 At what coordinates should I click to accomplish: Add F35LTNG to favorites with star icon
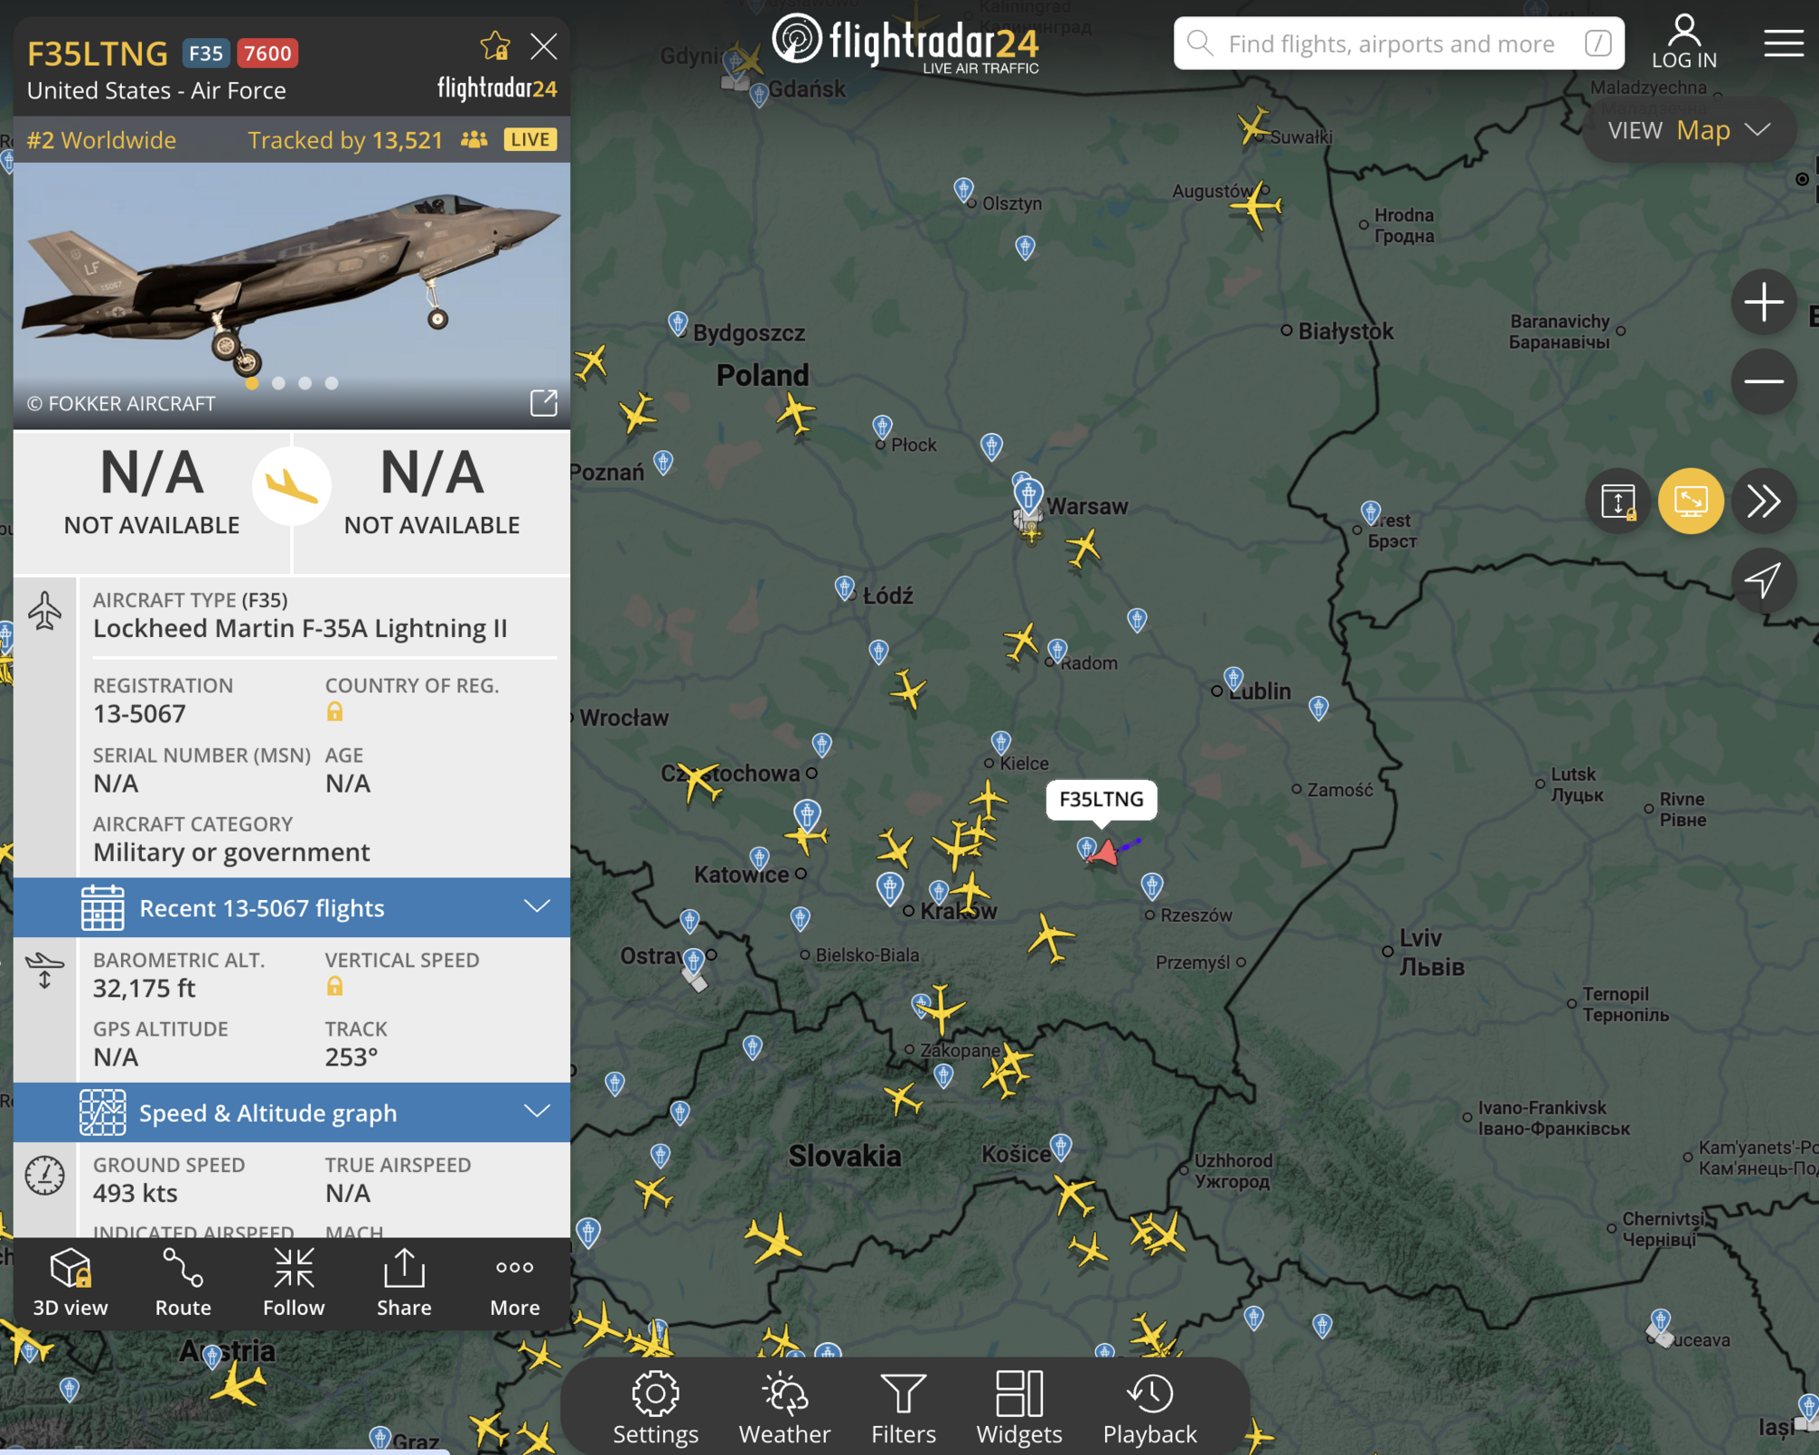point(495,45)
